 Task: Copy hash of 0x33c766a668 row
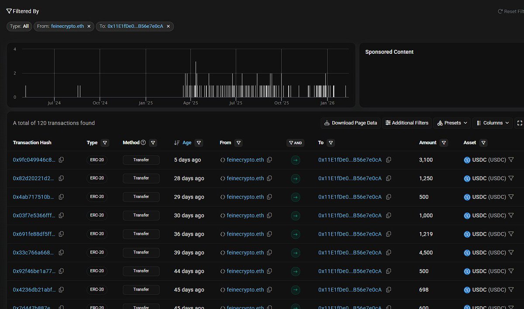tap(61, 253)
